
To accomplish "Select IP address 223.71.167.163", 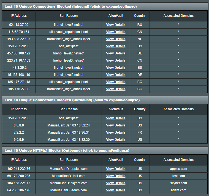I will [19, 60].
